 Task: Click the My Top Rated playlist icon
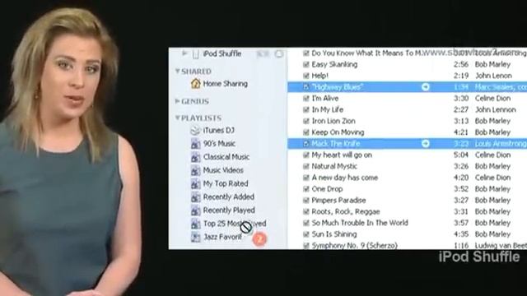[x=196, y=184]
